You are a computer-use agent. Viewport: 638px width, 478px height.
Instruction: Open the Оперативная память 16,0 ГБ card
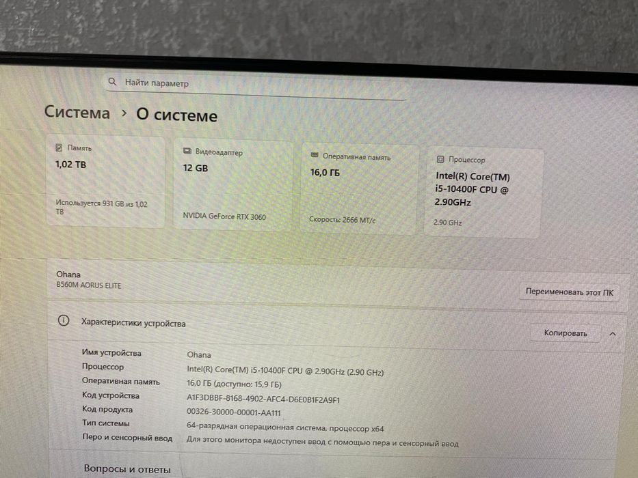coord(360,189)
